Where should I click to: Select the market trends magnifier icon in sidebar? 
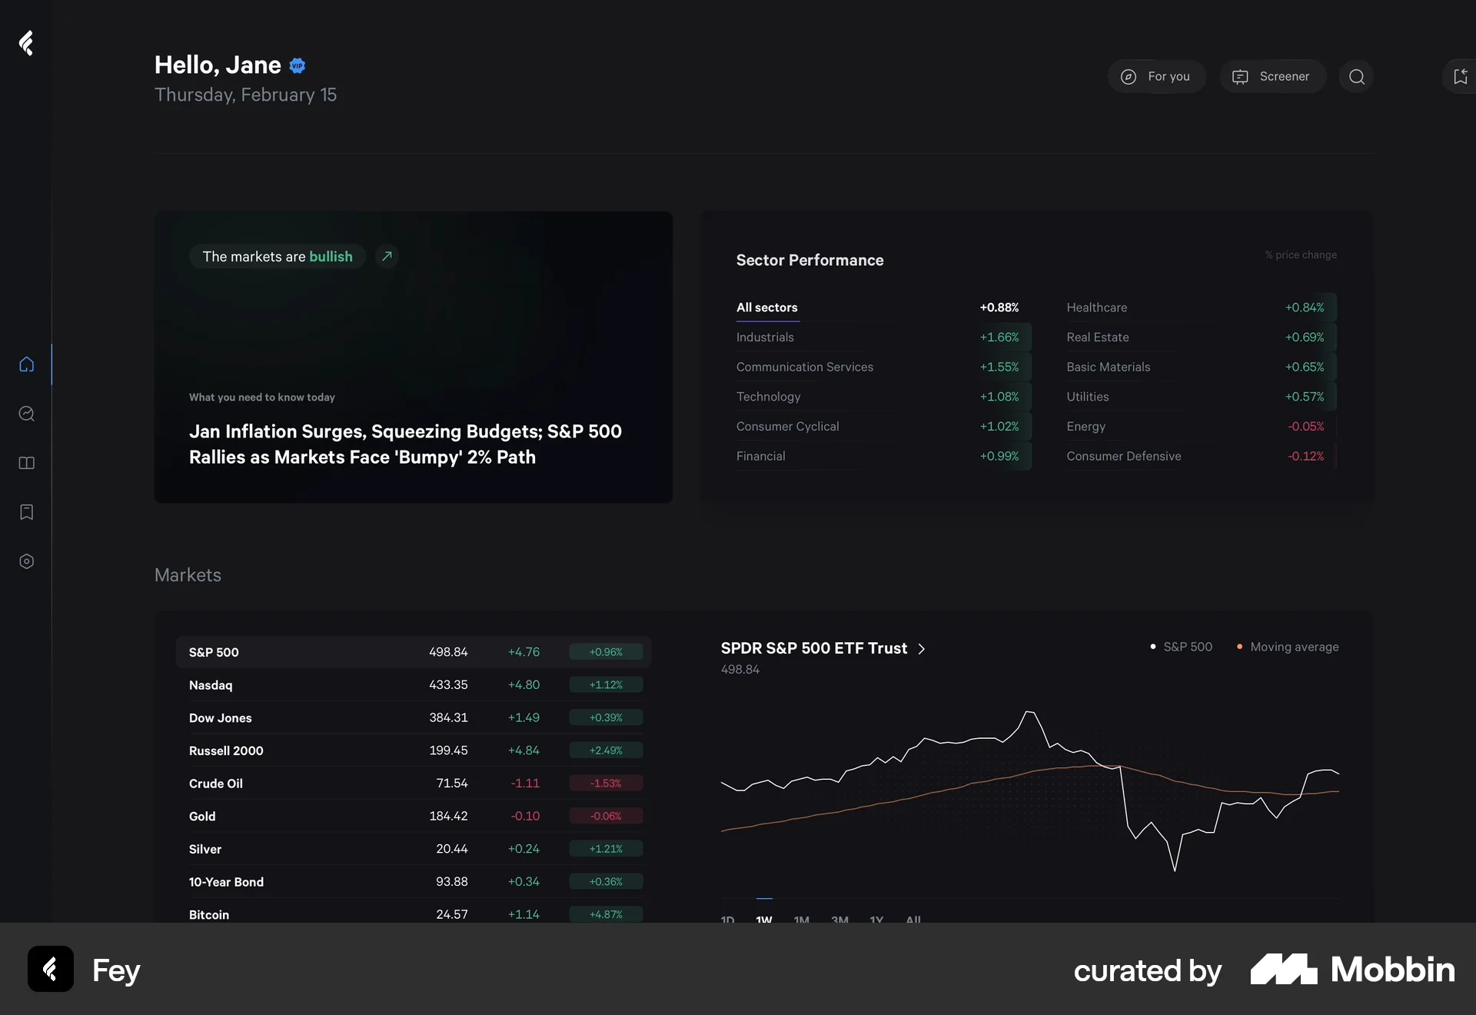click(x=26, y=414)
